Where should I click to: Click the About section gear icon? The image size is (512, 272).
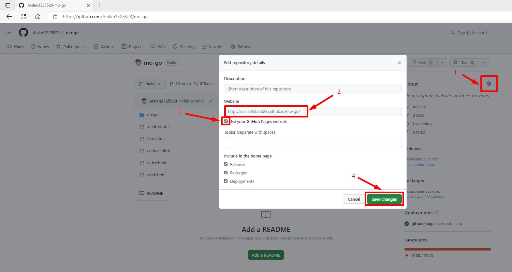pyautogui.click(x=489, y=84)
